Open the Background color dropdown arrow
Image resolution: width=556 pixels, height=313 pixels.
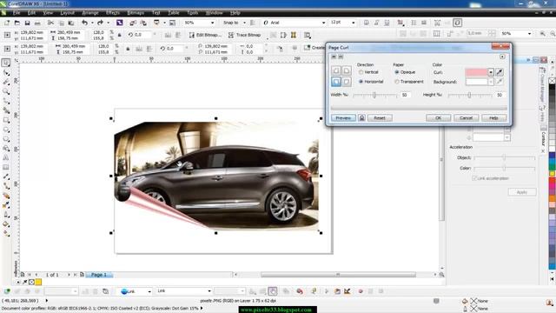tap(491, 82)
